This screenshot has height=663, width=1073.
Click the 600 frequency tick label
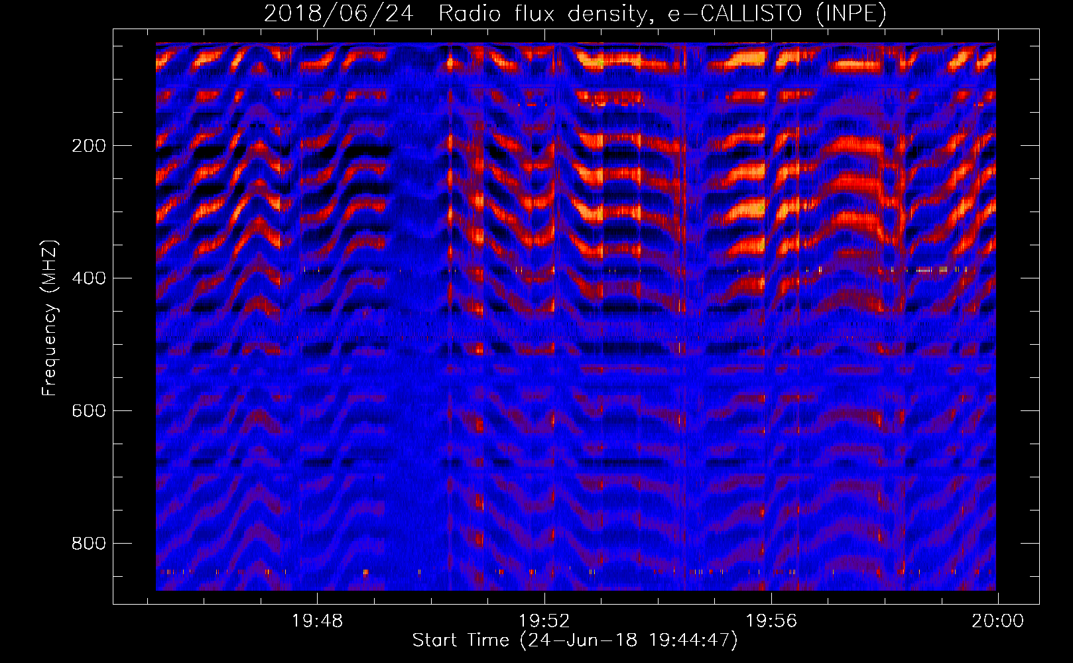pyautogui.click(x=88, y=411)
